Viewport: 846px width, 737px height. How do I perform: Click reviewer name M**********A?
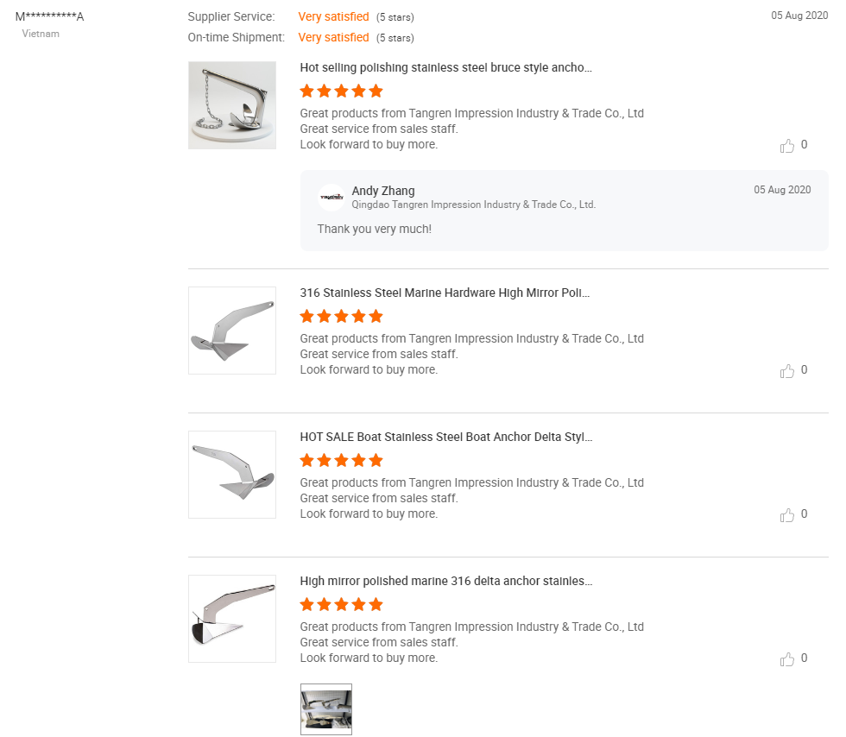click(x=49, y=16)
